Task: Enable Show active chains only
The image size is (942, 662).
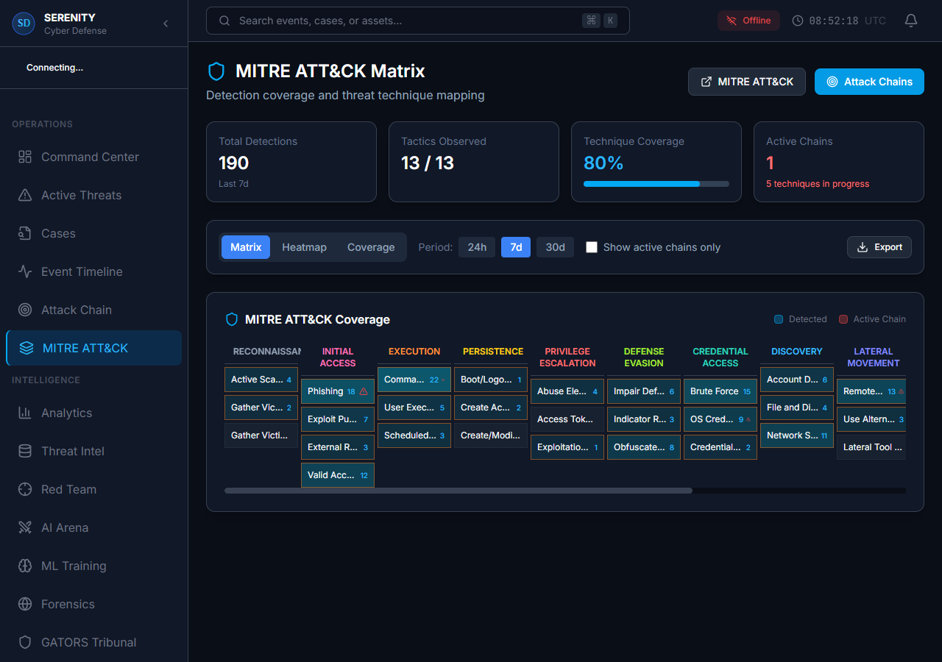Action: (x=592, y=247)
